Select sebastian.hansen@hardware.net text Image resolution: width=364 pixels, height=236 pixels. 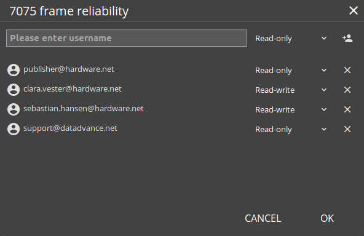[x=84, y=109]
